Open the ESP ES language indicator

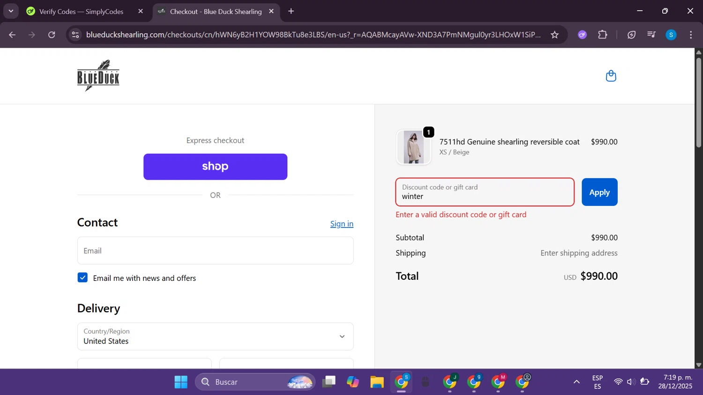598,382
